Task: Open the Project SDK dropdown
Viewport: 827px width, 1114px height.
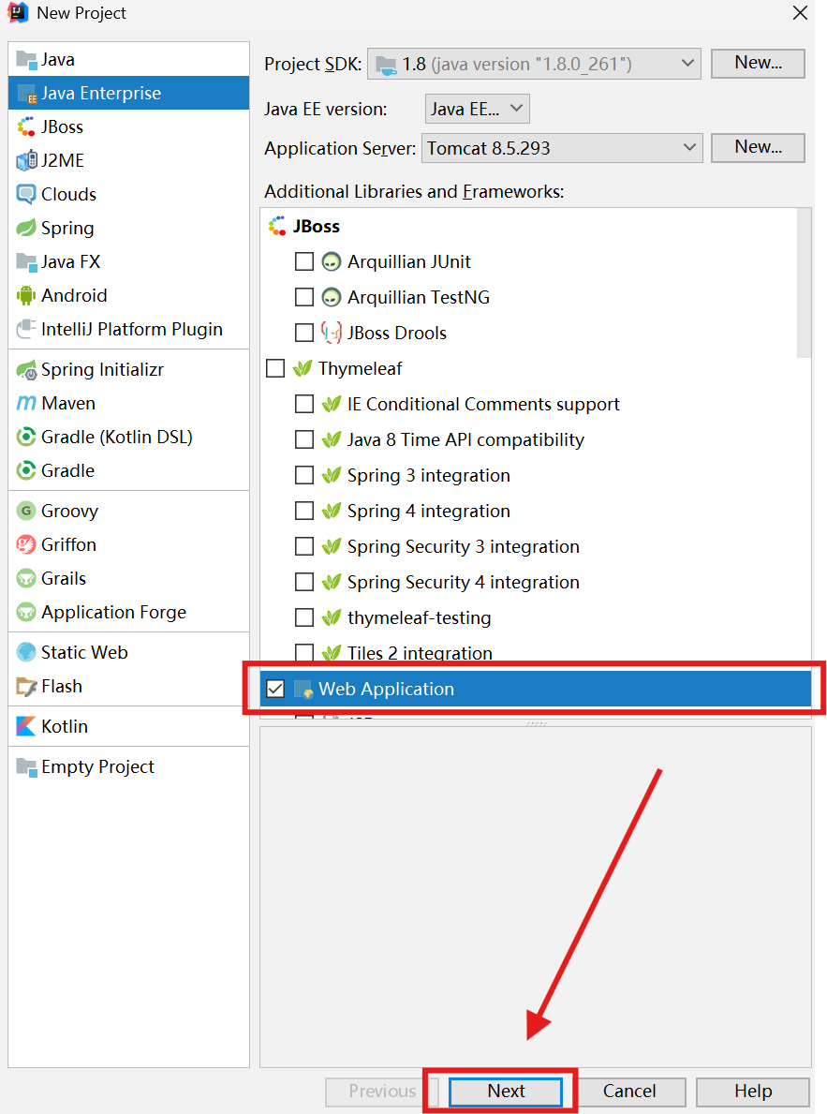Action: pos(534,65)
